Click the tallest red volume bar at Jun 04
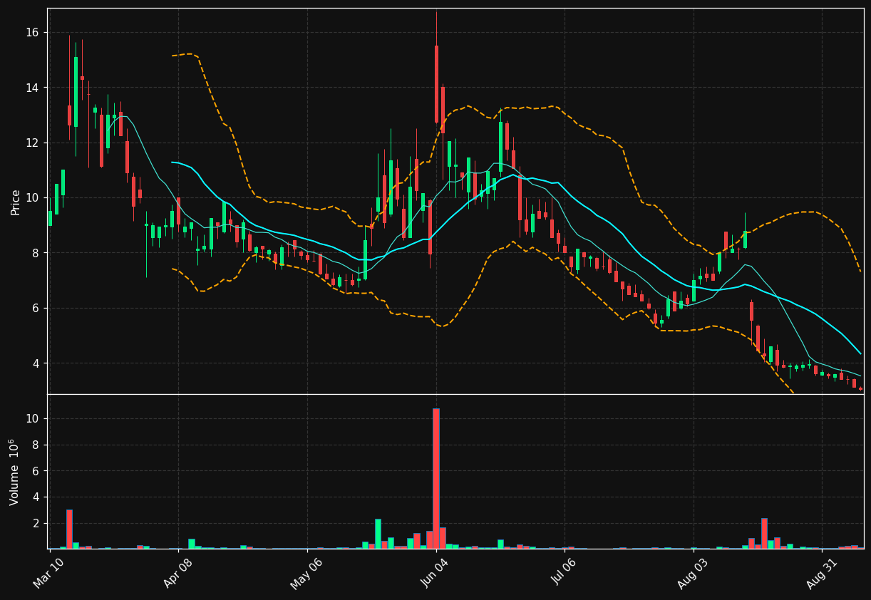The image size is (871, 600). coord(436,478)
